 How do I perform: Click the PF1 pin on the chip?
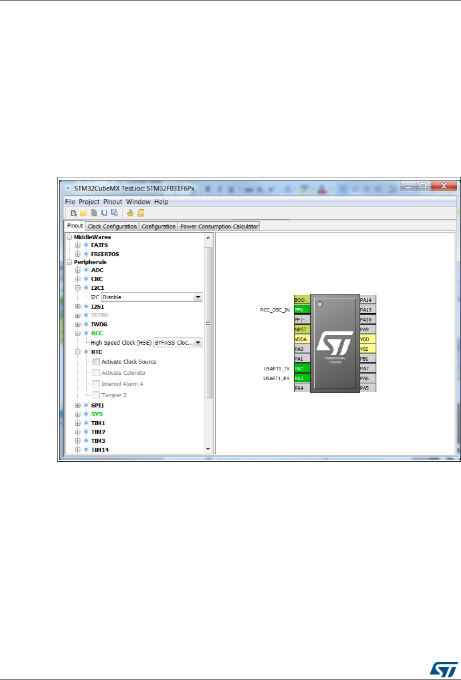tap(302, 320)
